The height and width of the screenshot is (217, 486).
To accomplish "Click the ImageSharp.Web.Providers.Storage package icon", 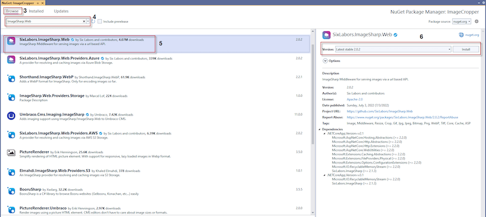I will [11, 97].
